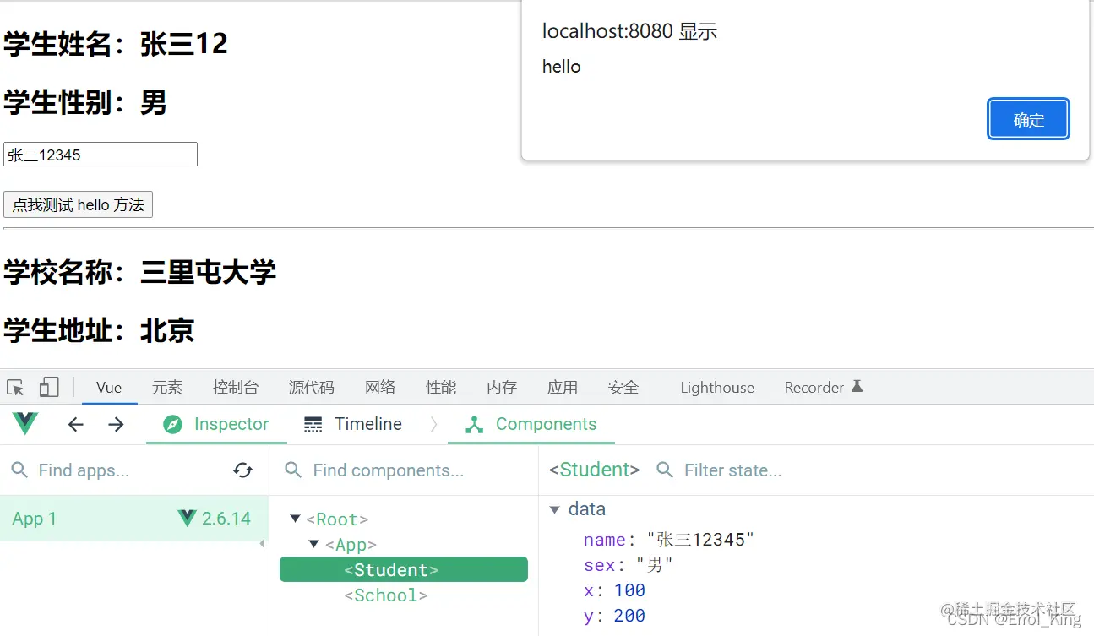
Task: Collapse the <Root> tree node
Action: coord(295,519)
